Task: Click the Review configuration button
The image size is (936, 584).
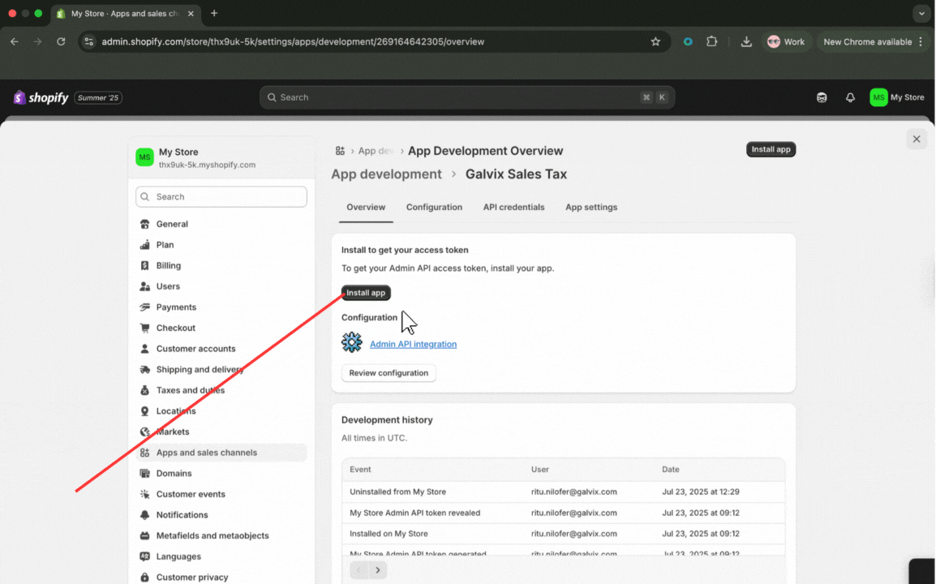Action: pos(389,372)
